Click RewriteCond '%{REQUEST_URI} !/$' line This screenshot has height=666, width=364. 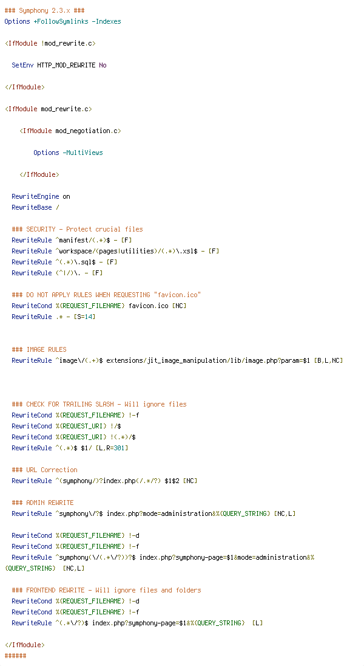point(67,427)
